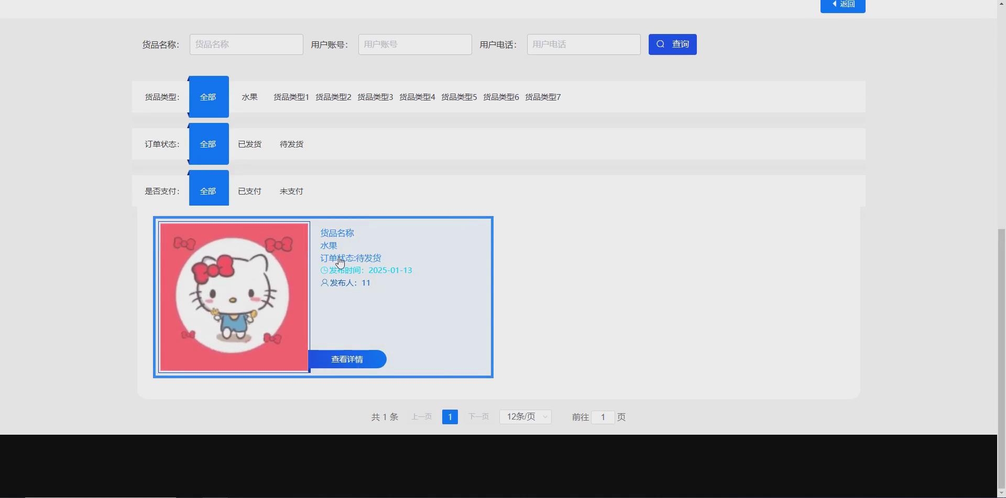Select 已发货 order status filter
Viewport: 1006px width, 498px height.
(250, 144)
